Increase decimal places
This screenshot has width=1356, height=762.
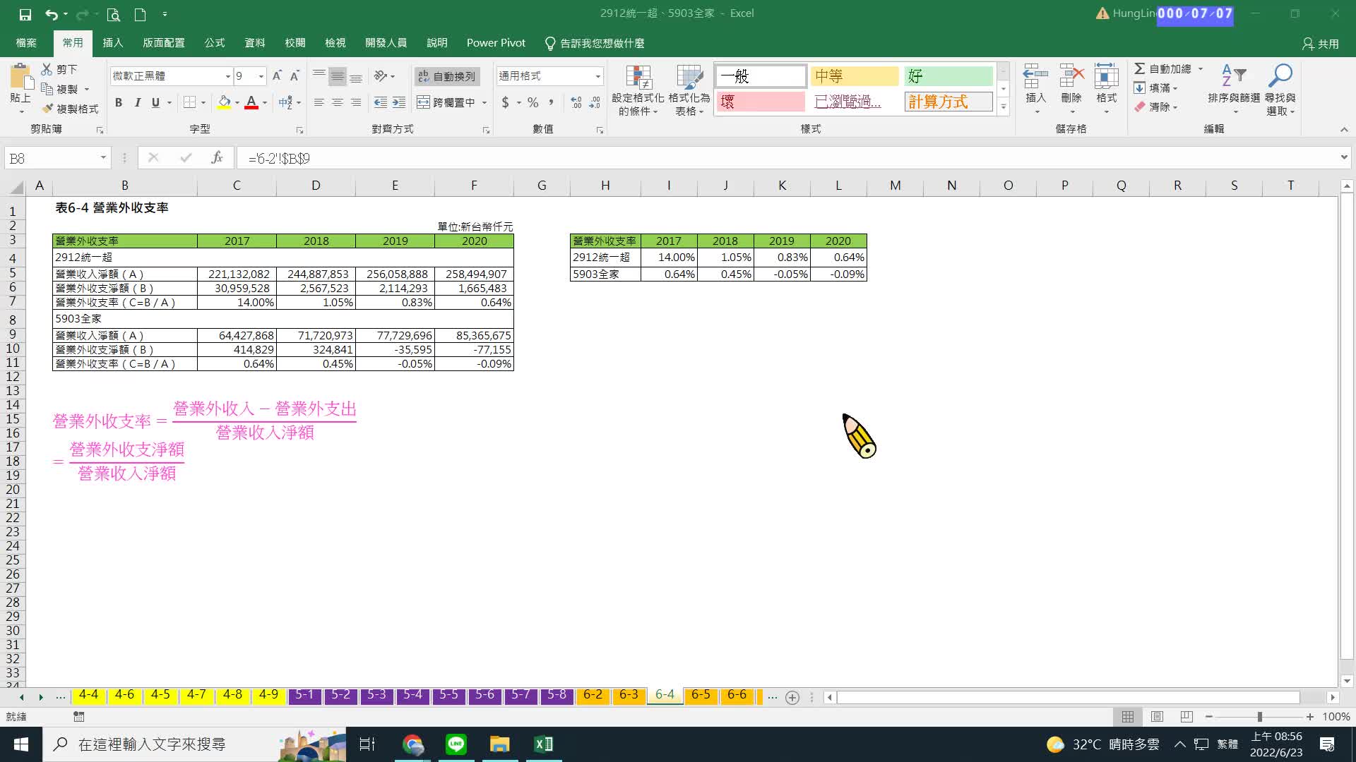pos(576,102)
